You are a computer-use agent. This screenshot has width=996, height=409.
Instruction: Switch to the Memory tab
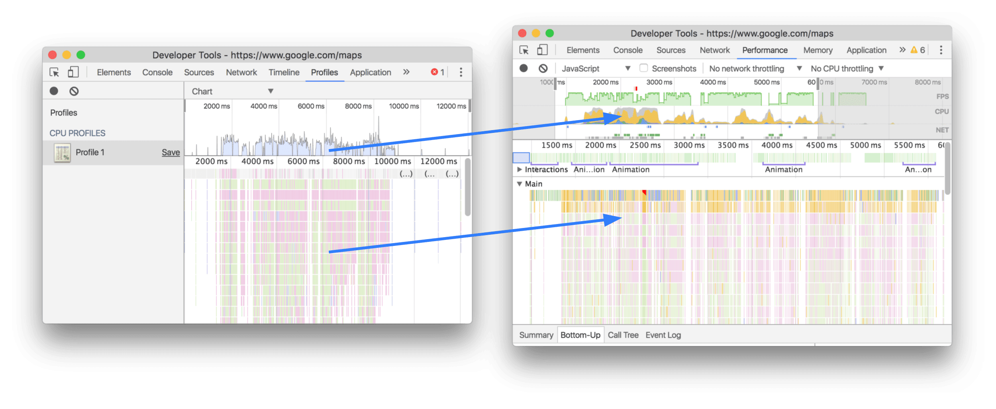tap(818, 50)
